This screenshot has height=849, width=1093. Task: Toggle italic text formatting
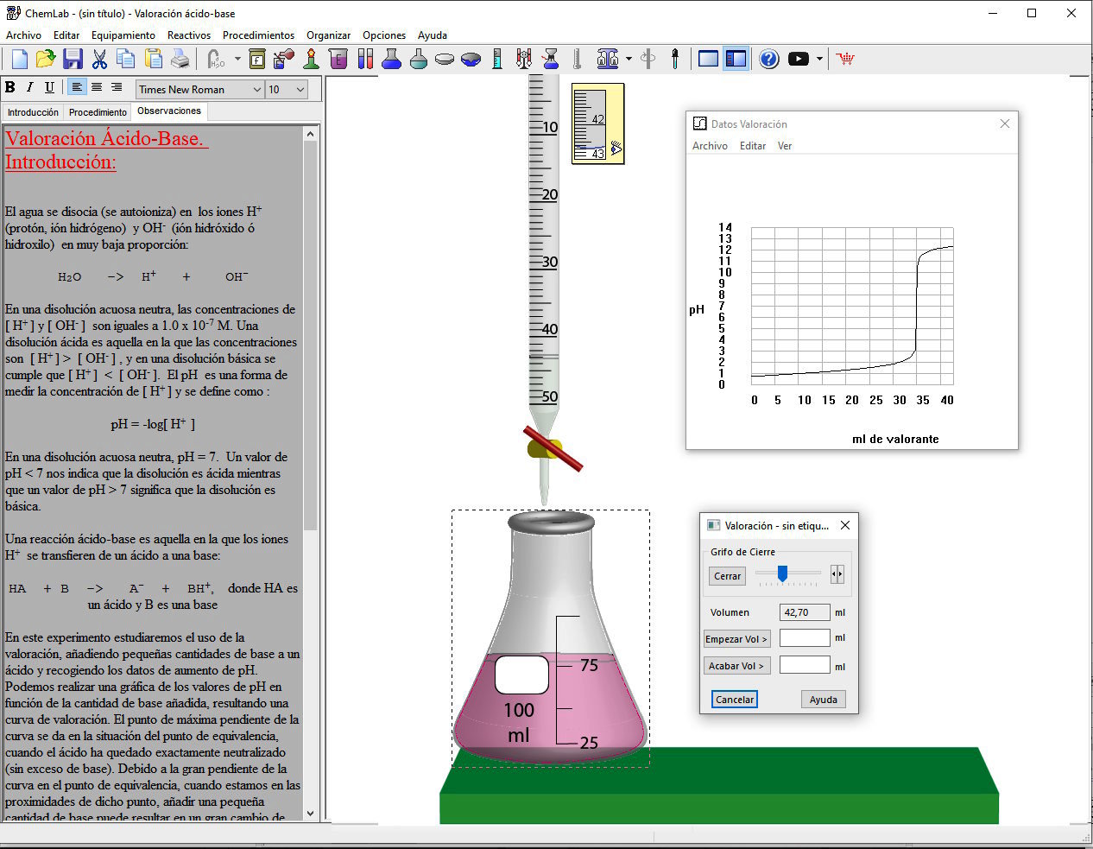(29, 87)
